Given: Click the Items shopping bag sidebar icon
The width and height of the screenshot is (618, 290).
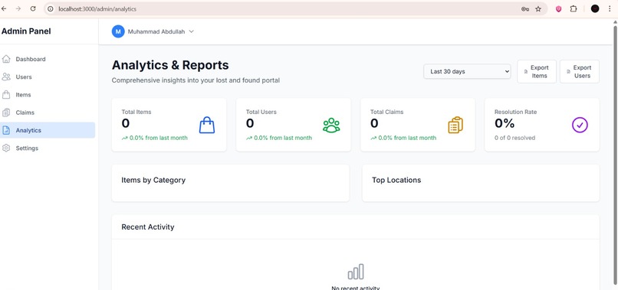Looking at the screenshot, I should [x=6, y=95].
